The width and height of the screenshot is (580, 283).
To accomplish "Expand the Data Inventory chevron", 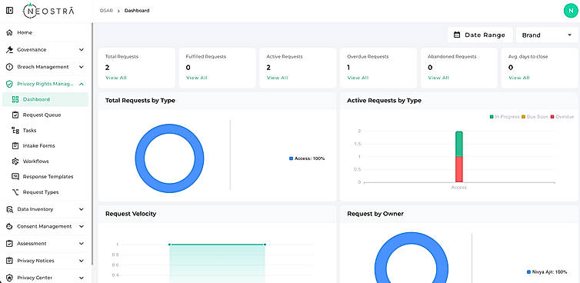I will click(82, 209).
